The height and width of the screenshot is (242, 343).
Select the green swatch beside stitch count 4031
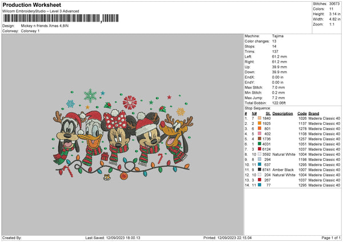point(260,144)
